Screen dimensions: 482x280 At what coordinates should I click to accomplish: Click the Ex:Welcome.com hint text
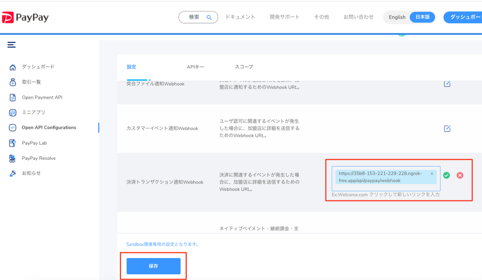(386, 195)
